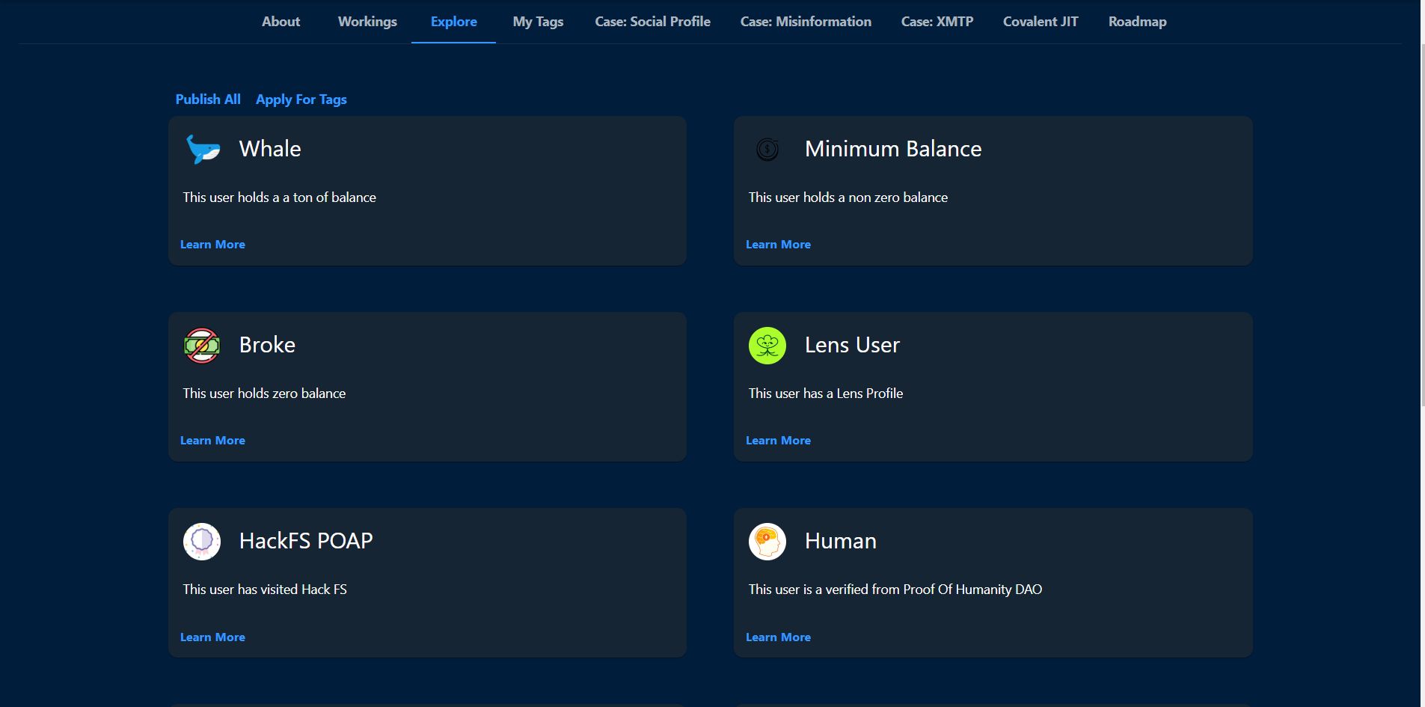Click "This user has a Lens Profile"
Viewport: 1425px width, 707px height.
825,394
